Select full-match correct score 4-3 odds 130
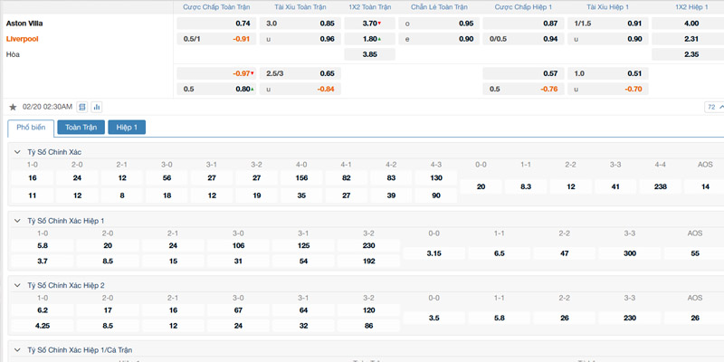This screenshot has width=724, height=362. pyautogui.click(x=436, y=177)
